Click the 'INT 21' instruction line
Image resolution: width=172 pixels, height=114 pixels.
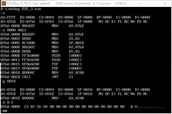[37, 77]
